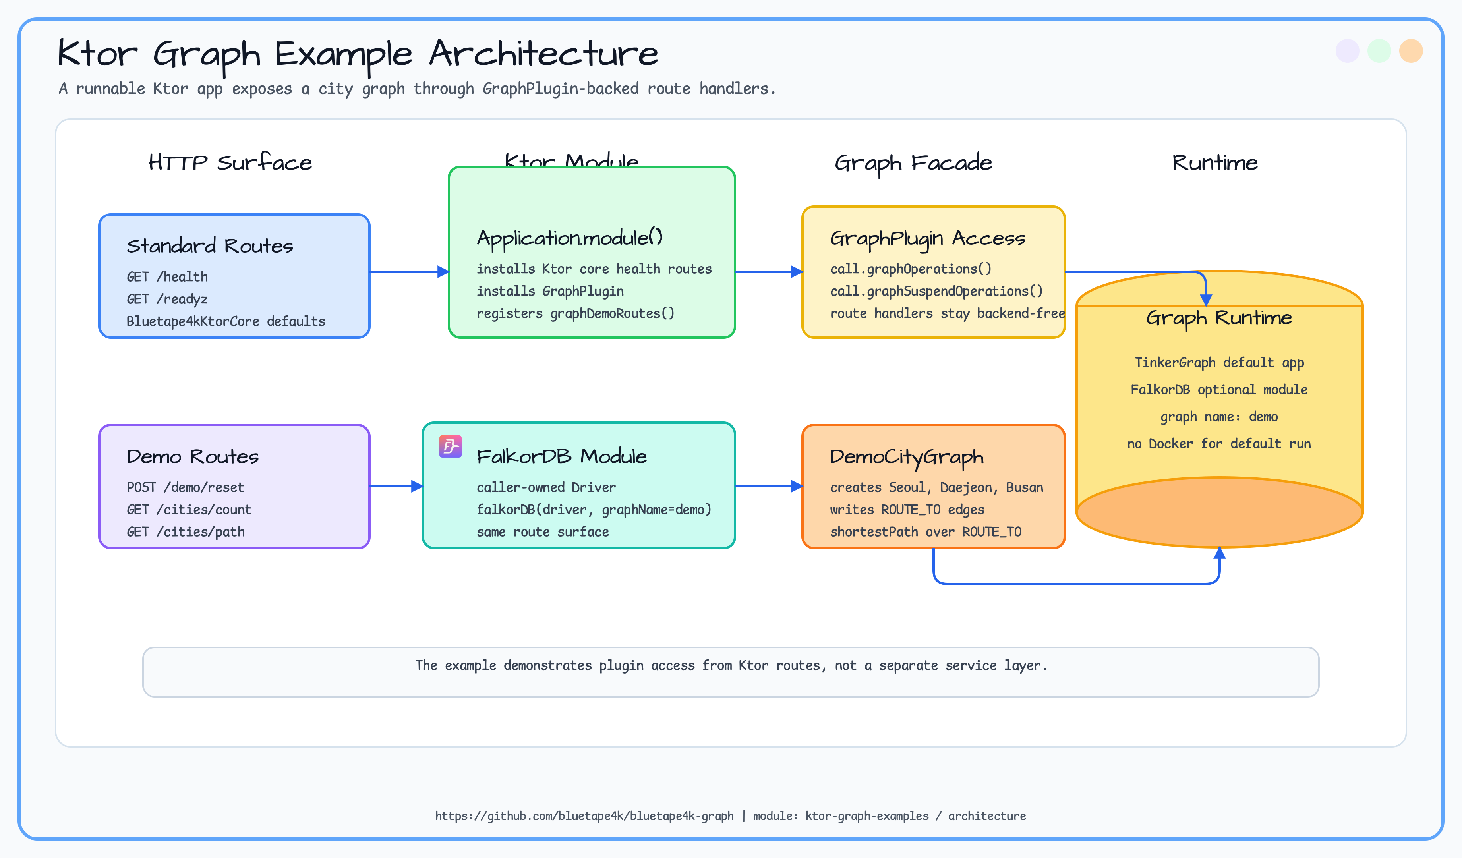Click 'route handlers stay backend-free'
This screenshot has width=1462, height=858.
coord(948,313)
